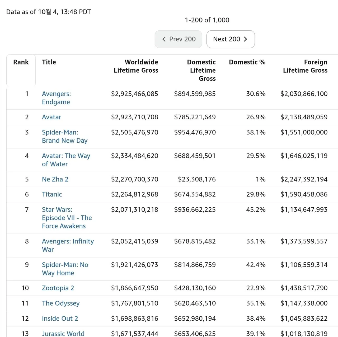Select the $954,476,970 domestic gross cell
The height and width of the screenshot is (337, 338).
195,132
